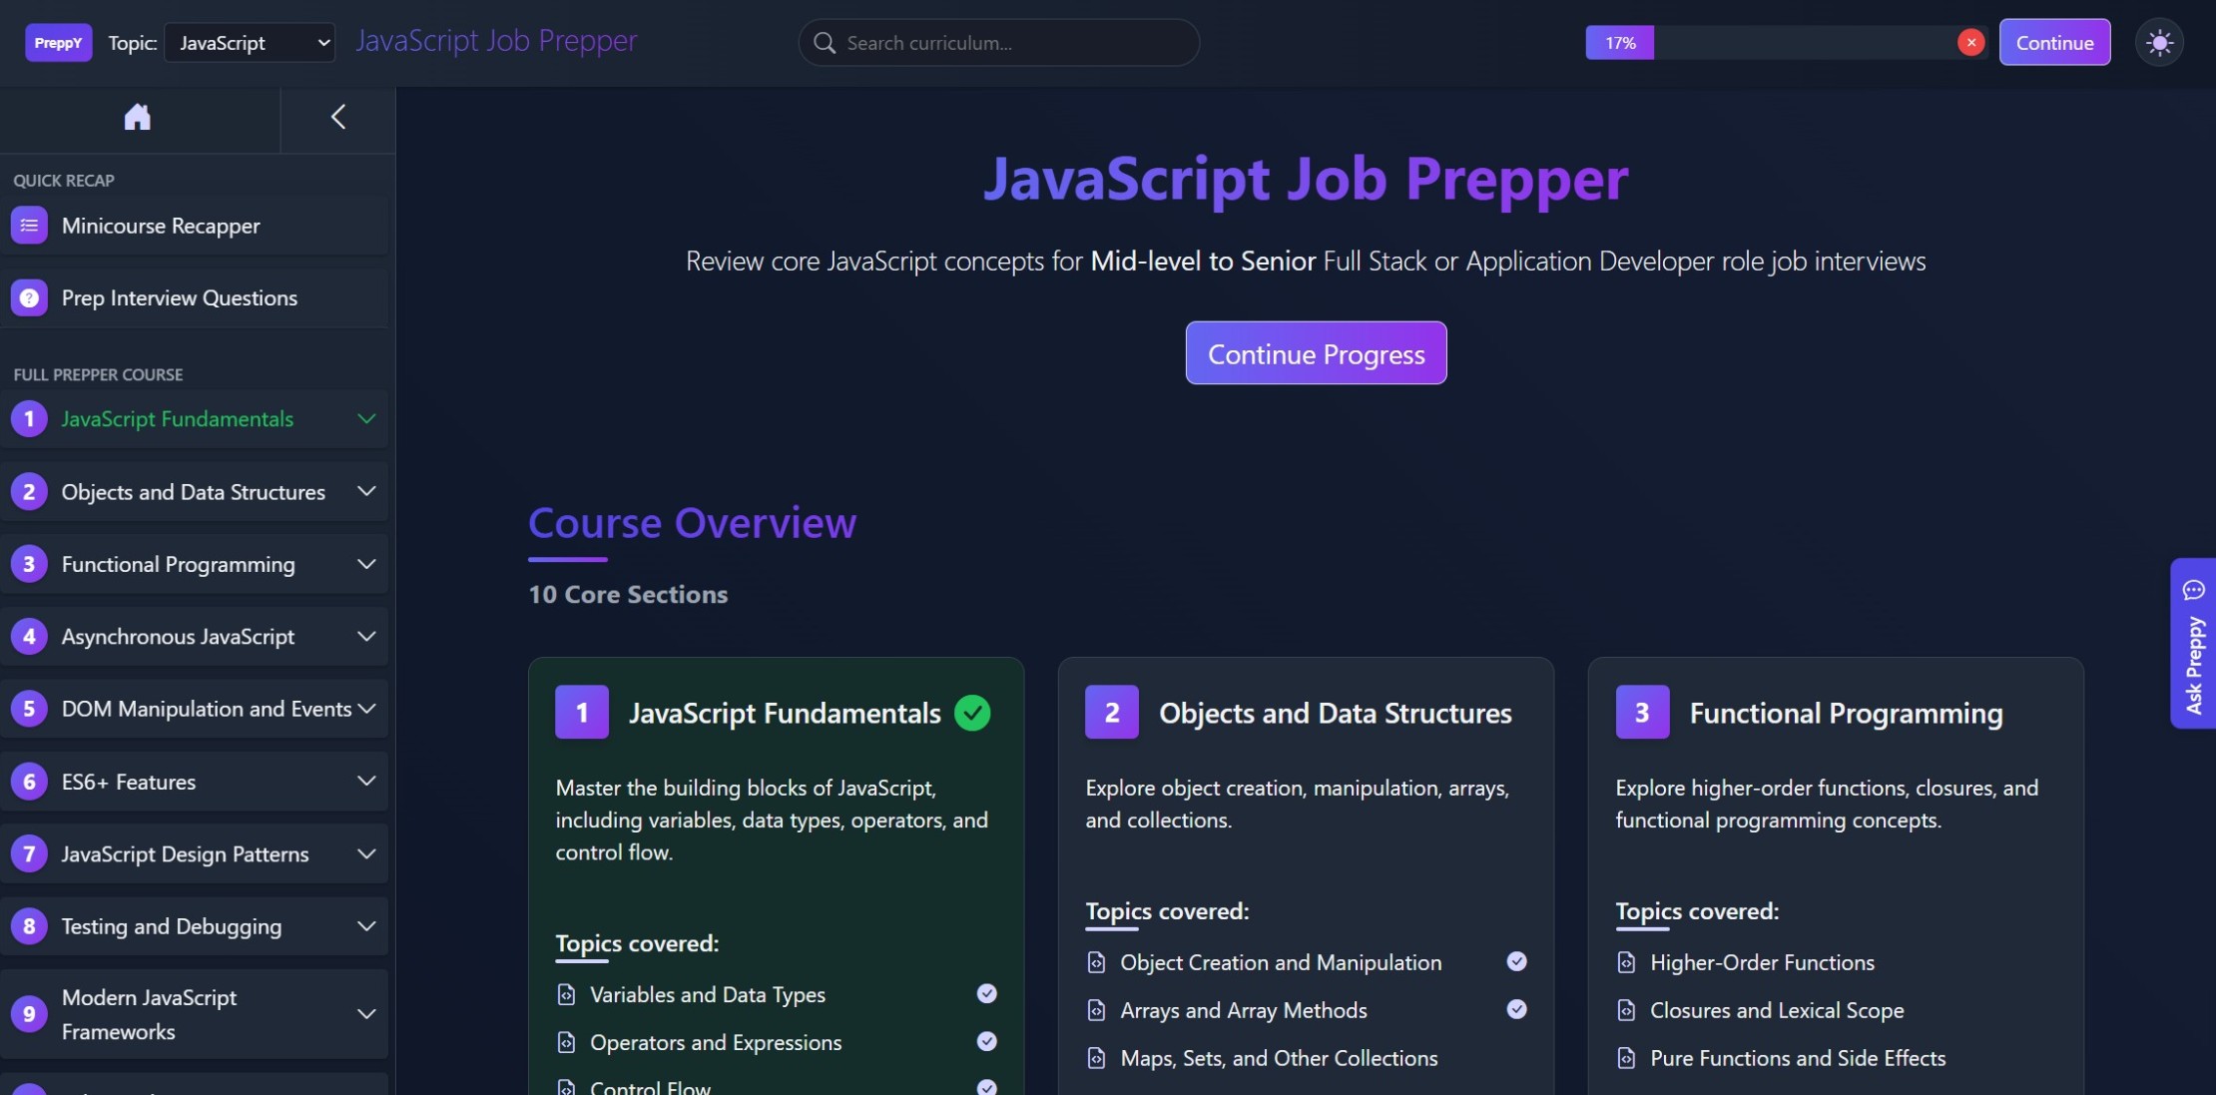Open JavaScript Design Patterns in the sidebar
2216x1095 pixels.
point(183,853)
